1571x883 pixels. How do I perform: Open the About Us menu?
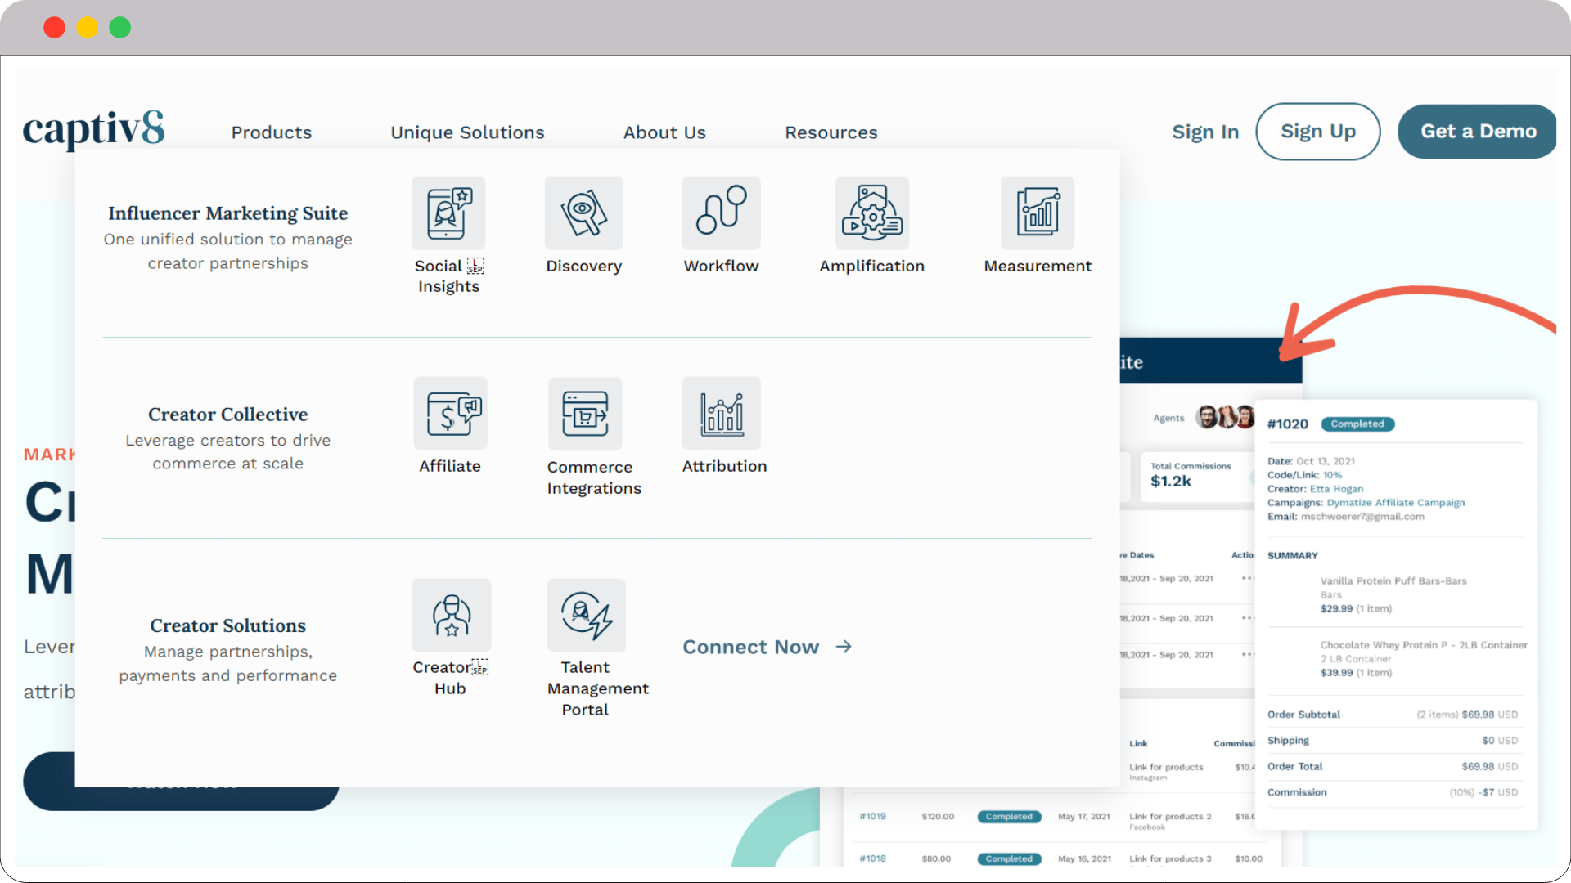664,132
